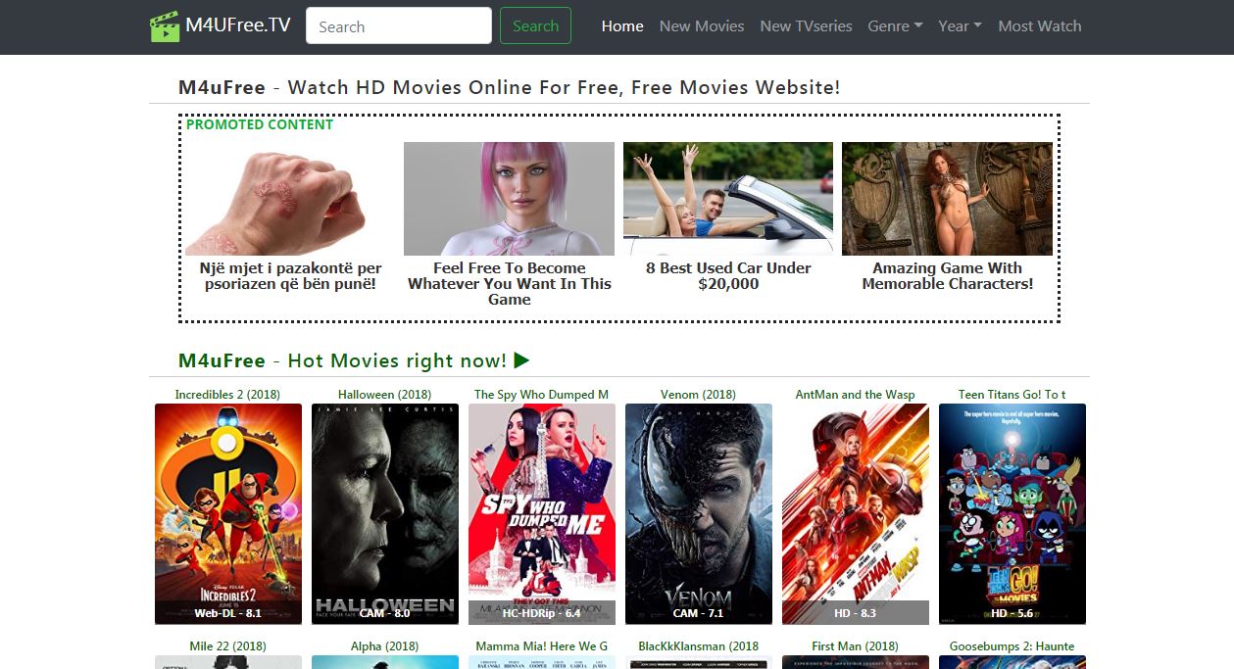Click the Mile 22 (2018) title link

227,646
